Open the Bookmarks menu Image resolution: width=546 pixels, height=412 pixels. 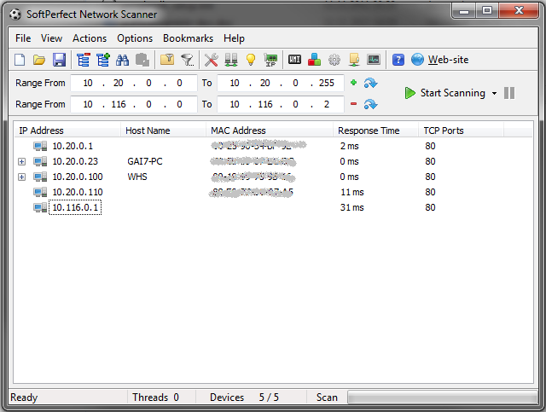[x=188, y=38]
